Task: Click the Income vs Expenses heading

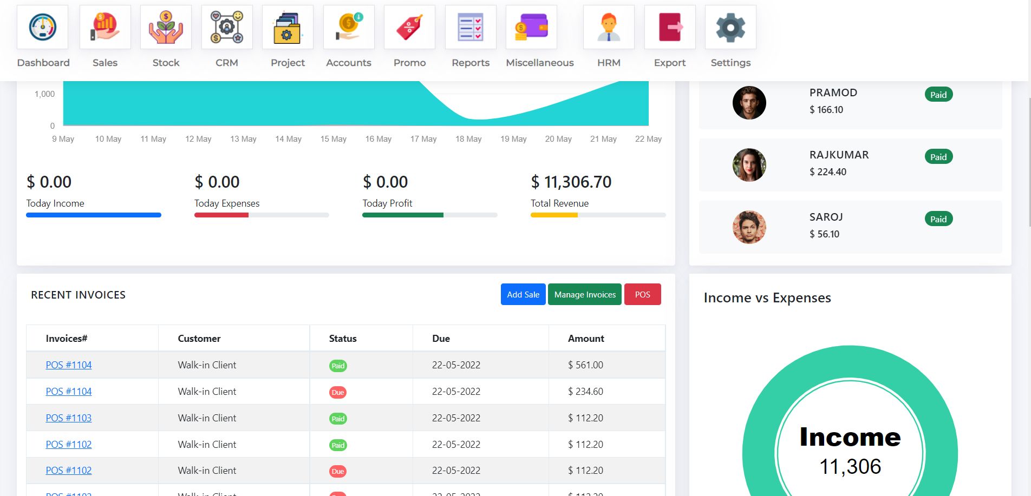Action: coord(767,298)
